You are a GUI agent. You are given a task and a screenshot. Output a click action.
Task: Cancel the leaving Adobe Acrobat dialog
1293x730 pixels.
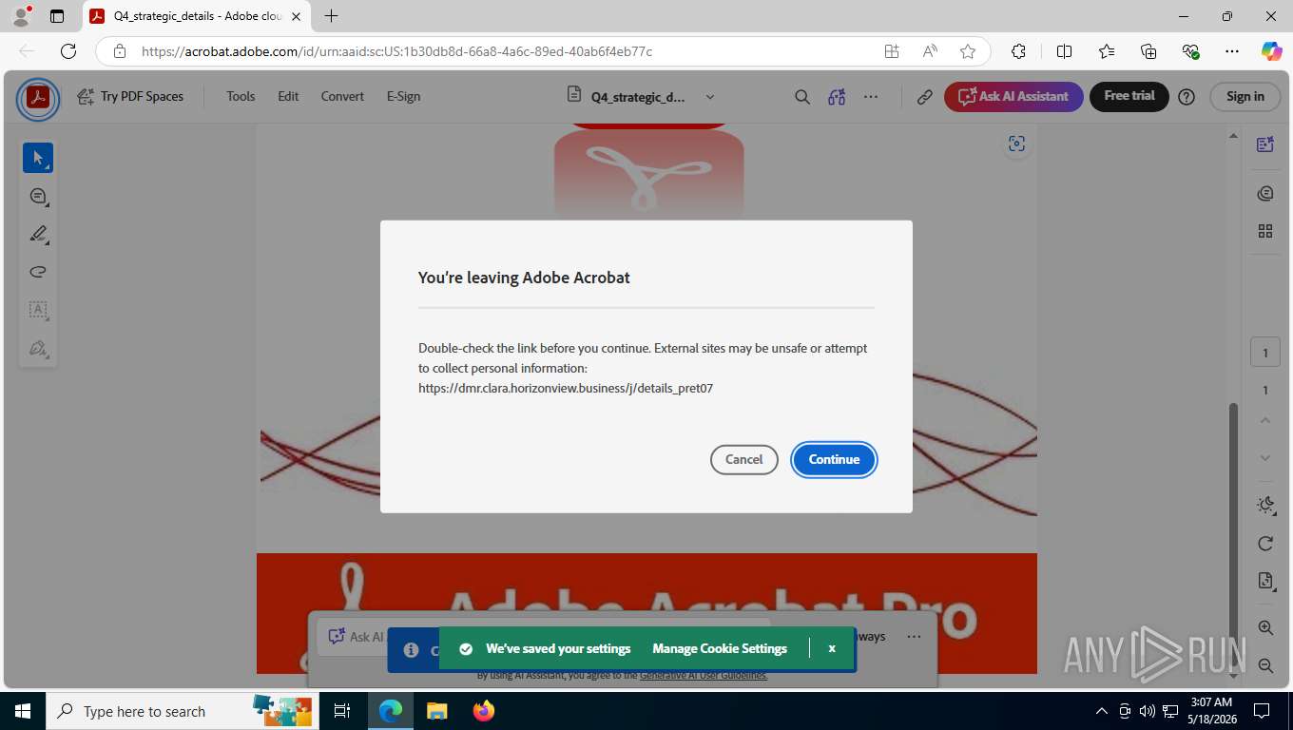click(x=743, y=459)
